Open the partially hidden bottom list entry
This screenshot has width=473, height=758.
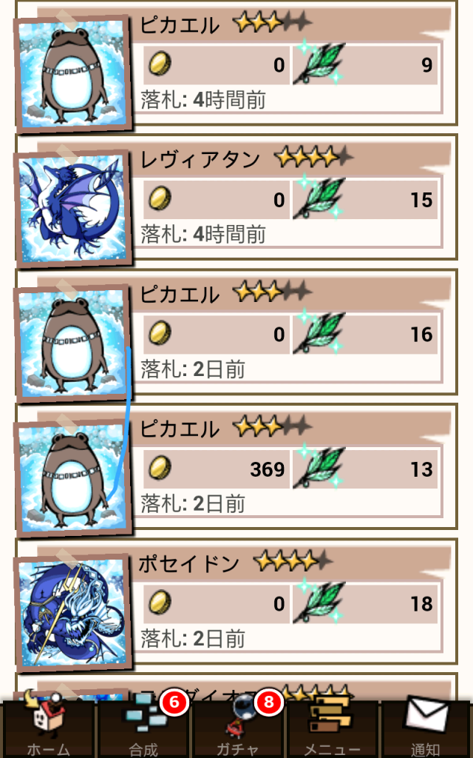[x=236, y=688]
